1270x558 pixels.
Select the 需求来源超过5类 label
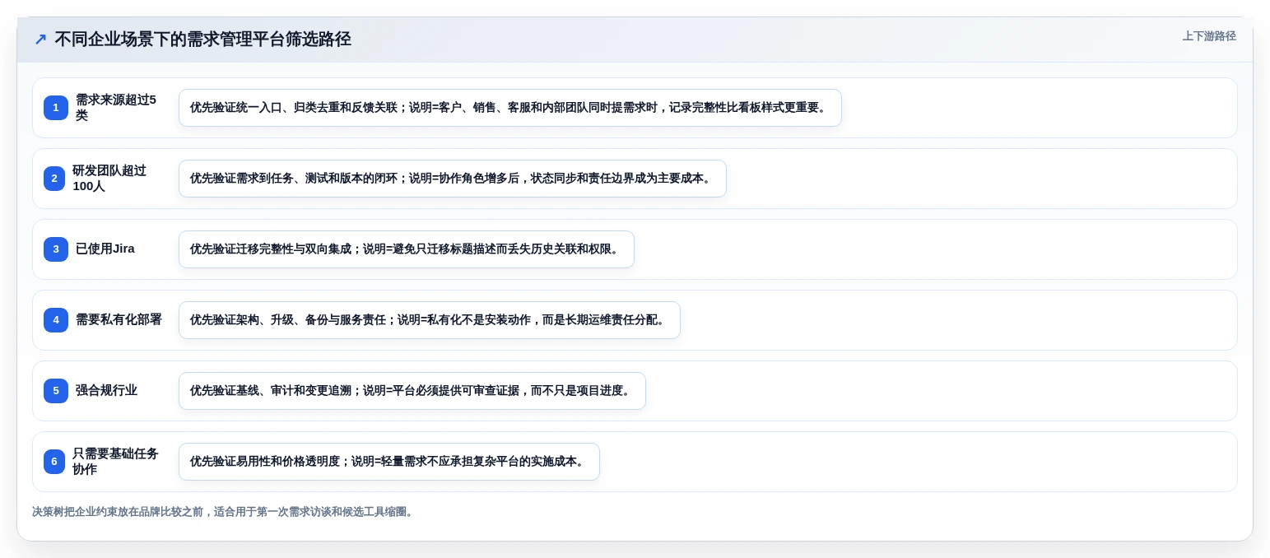click(x=116, y=108)
